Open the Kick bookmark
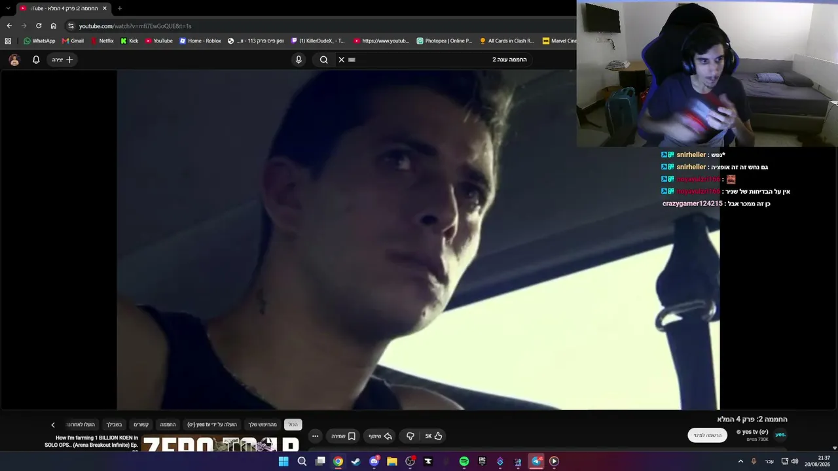This screenshot has width=838, height=471. (130, 41)
